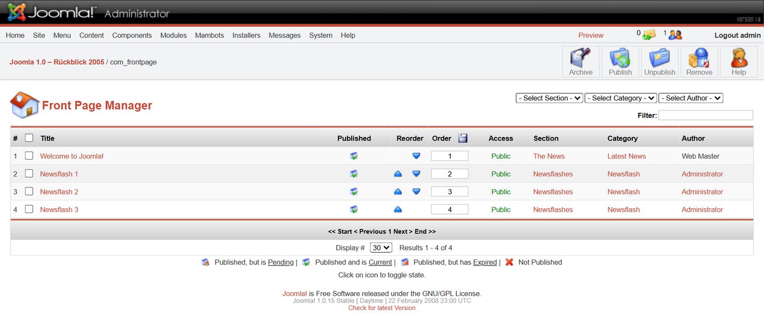Open the Modules menu
The width and height of the screenshot is (764, 327).
(174, 35)
